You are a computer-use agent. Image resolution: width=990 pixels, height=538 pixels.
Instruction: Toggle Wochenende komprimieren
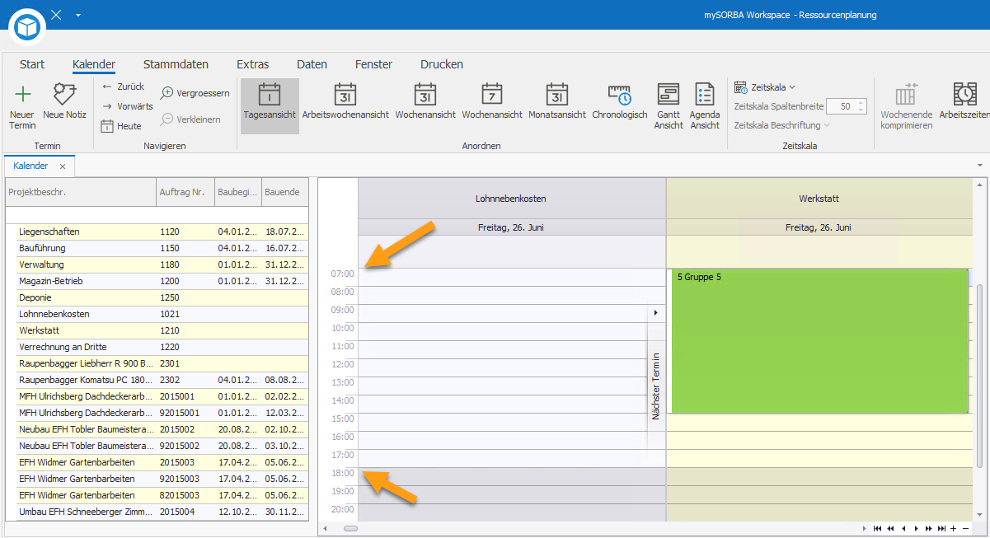coord(906,106)
